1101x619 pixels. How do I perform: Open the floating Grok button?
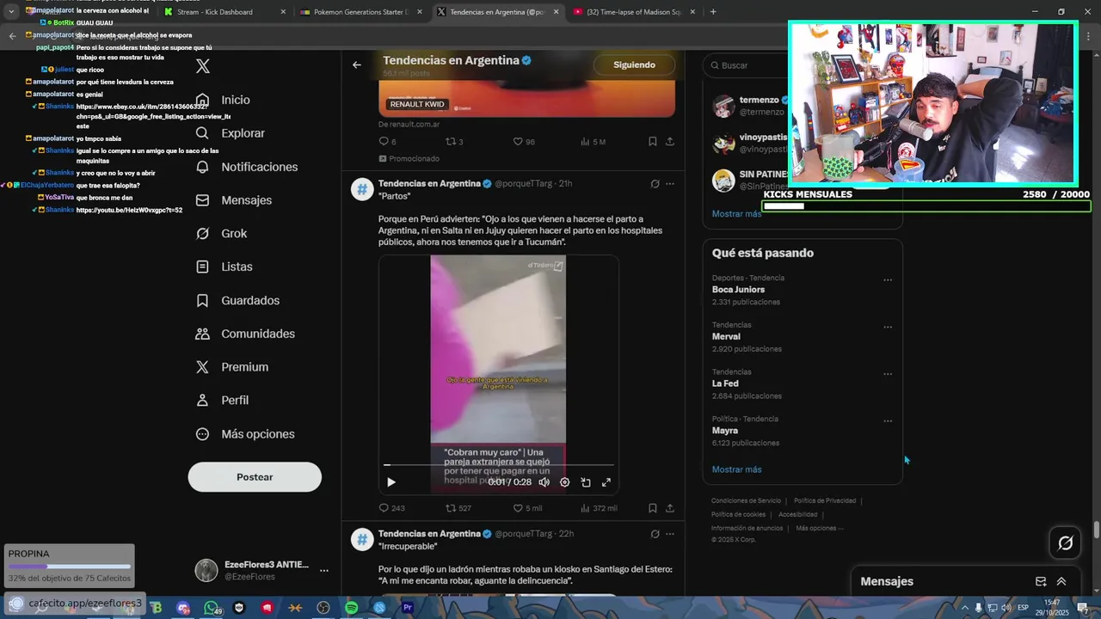tap(1065, 542)
